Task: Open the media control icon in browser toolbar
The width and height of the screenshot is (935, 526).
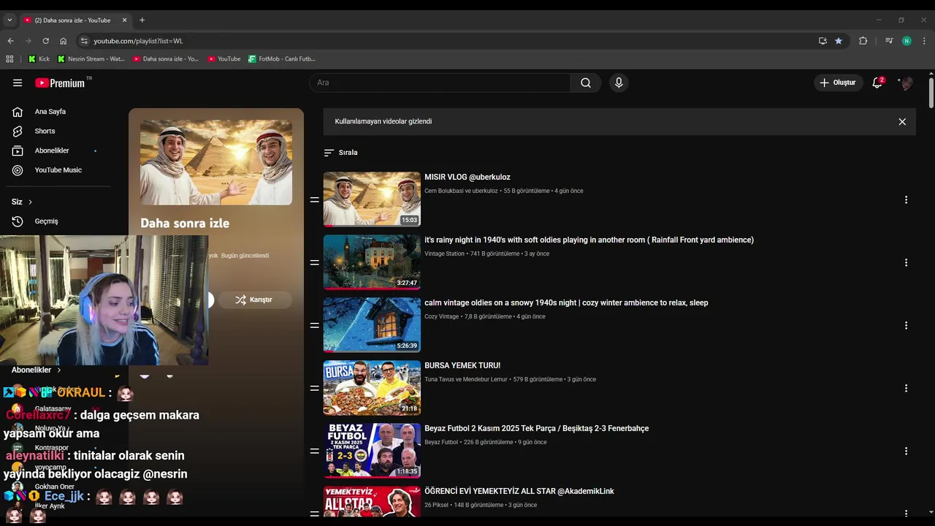Action: pos(889,41)
